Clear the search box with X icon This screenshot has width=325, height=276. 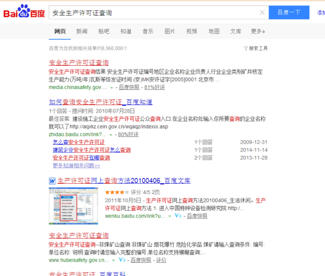click(x=262, y=12)
